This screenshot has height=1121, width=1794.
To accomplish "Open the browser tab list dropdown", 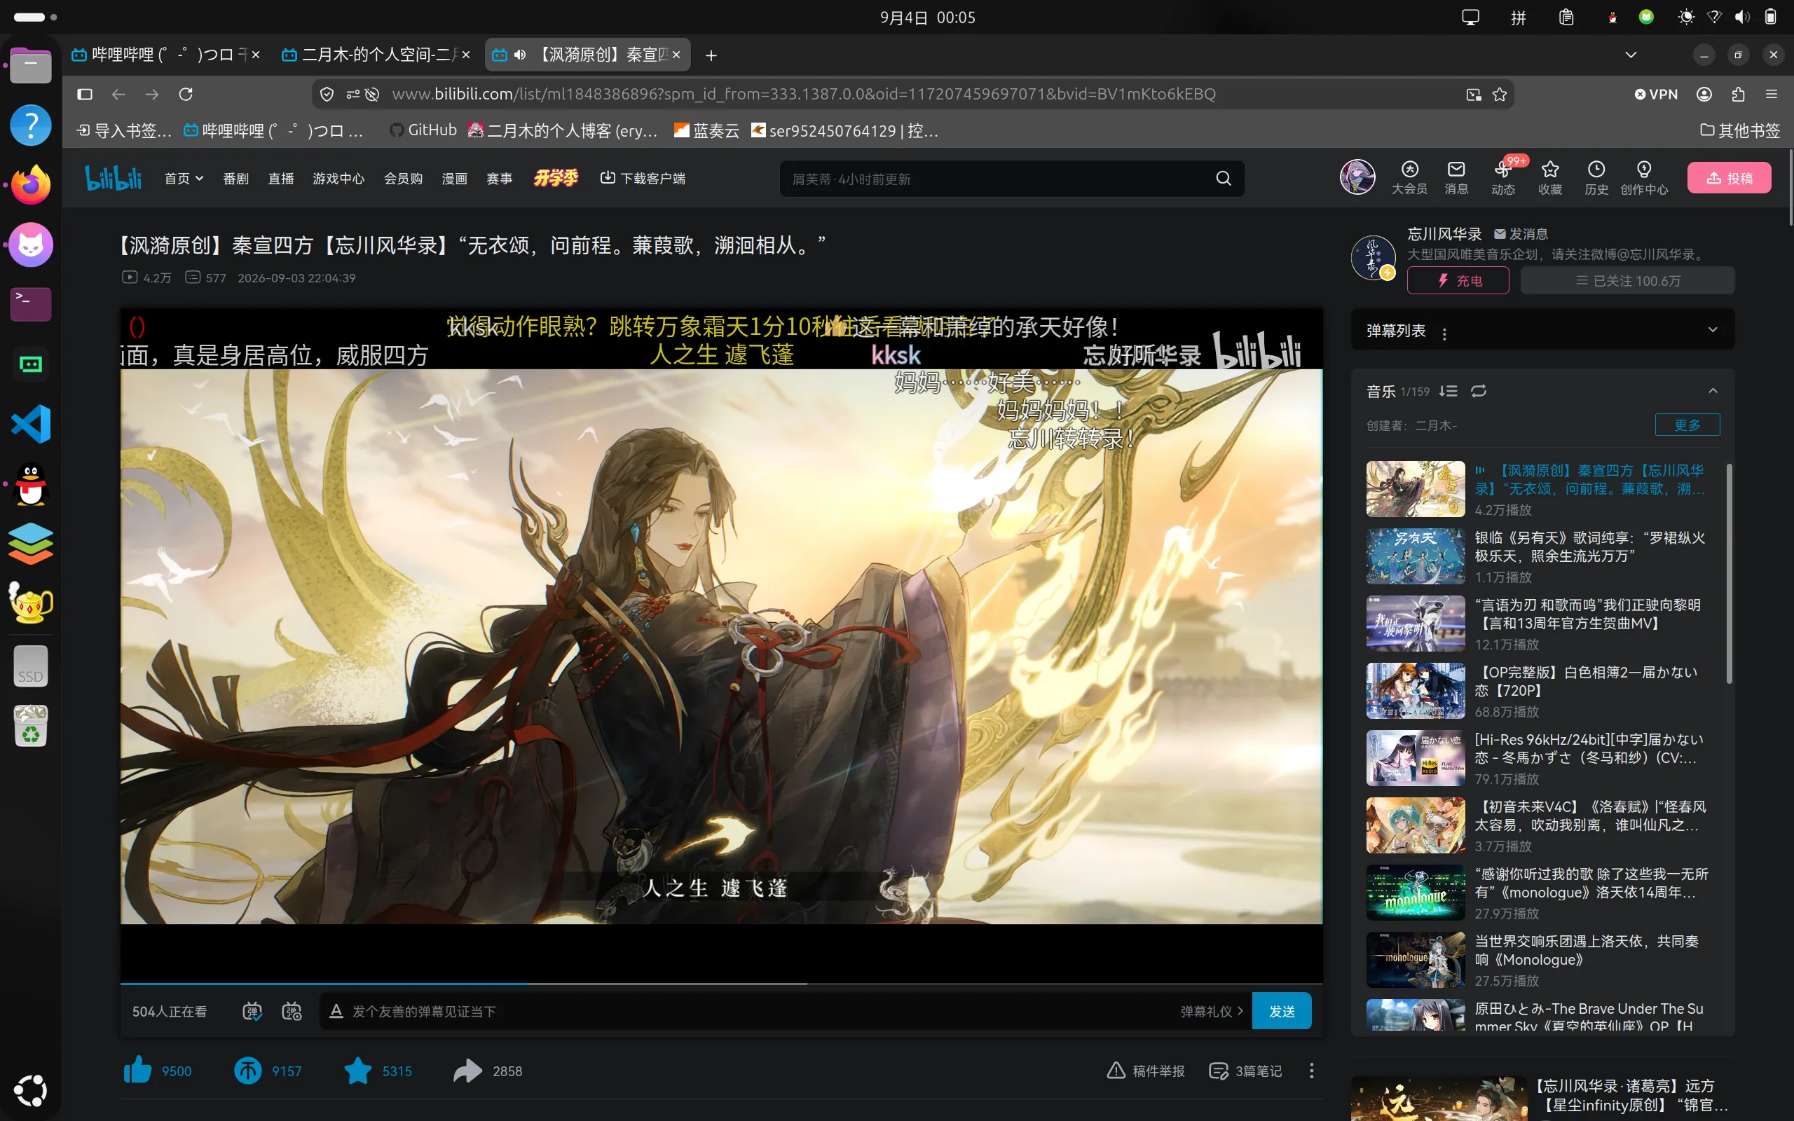I will click(x=1631, y=55).
